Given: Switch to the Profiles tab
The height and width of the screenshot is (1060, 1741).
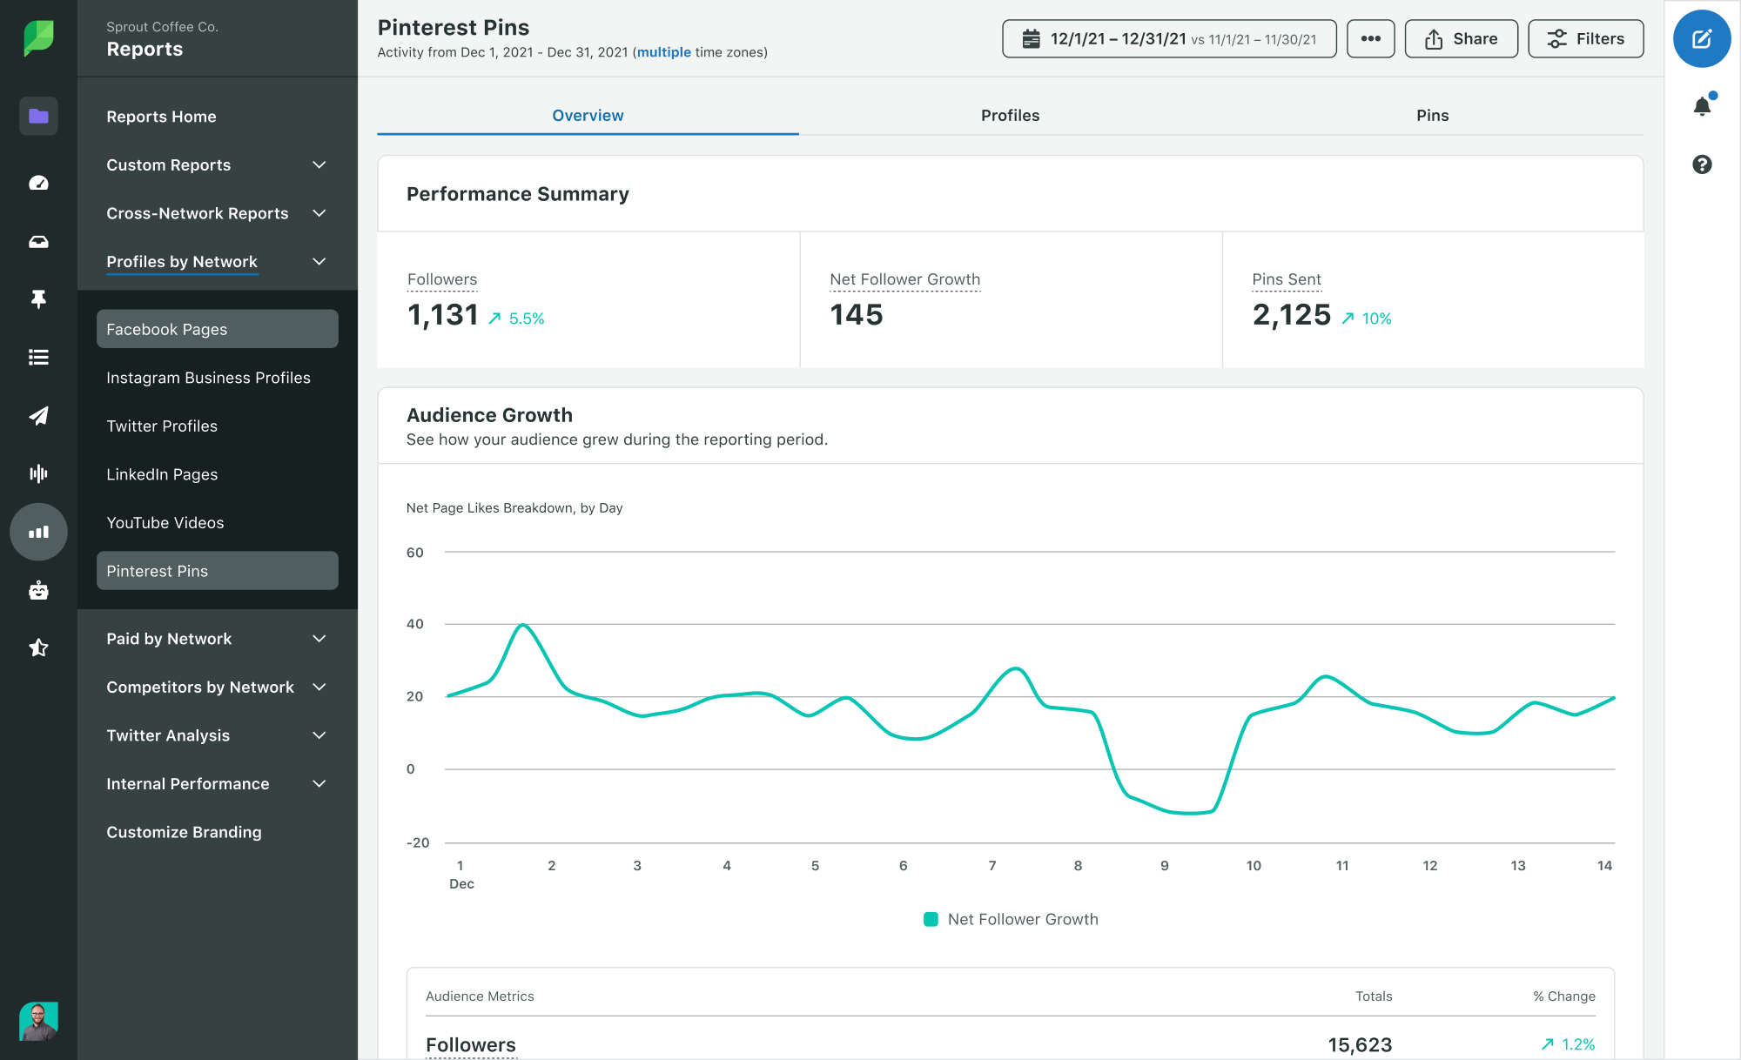Looking at the screenshot, I should point(1010,114).
